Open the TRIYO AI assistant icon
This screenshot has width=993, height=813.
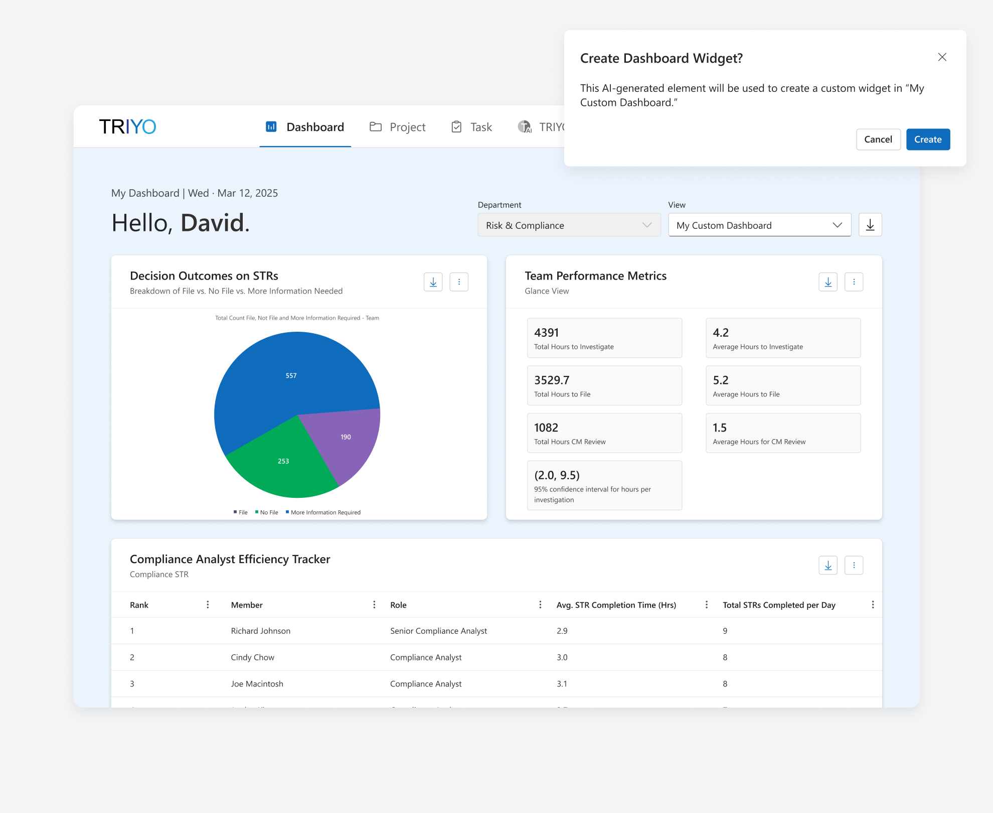pyautogui.click(x=525, y=127)
